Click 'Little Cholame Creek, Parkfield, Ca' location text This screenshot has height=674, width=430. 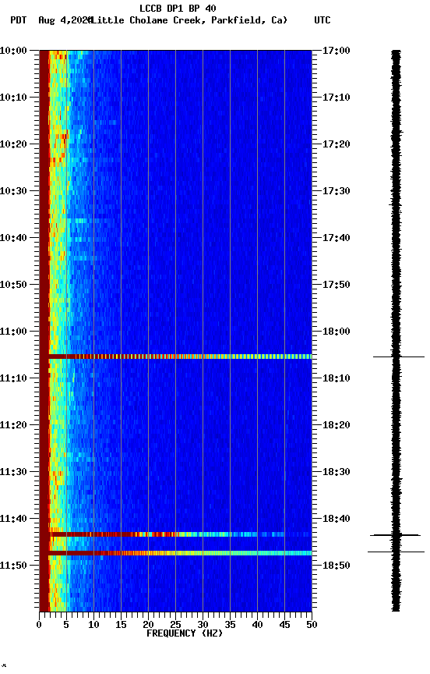[x=189, y=20]
